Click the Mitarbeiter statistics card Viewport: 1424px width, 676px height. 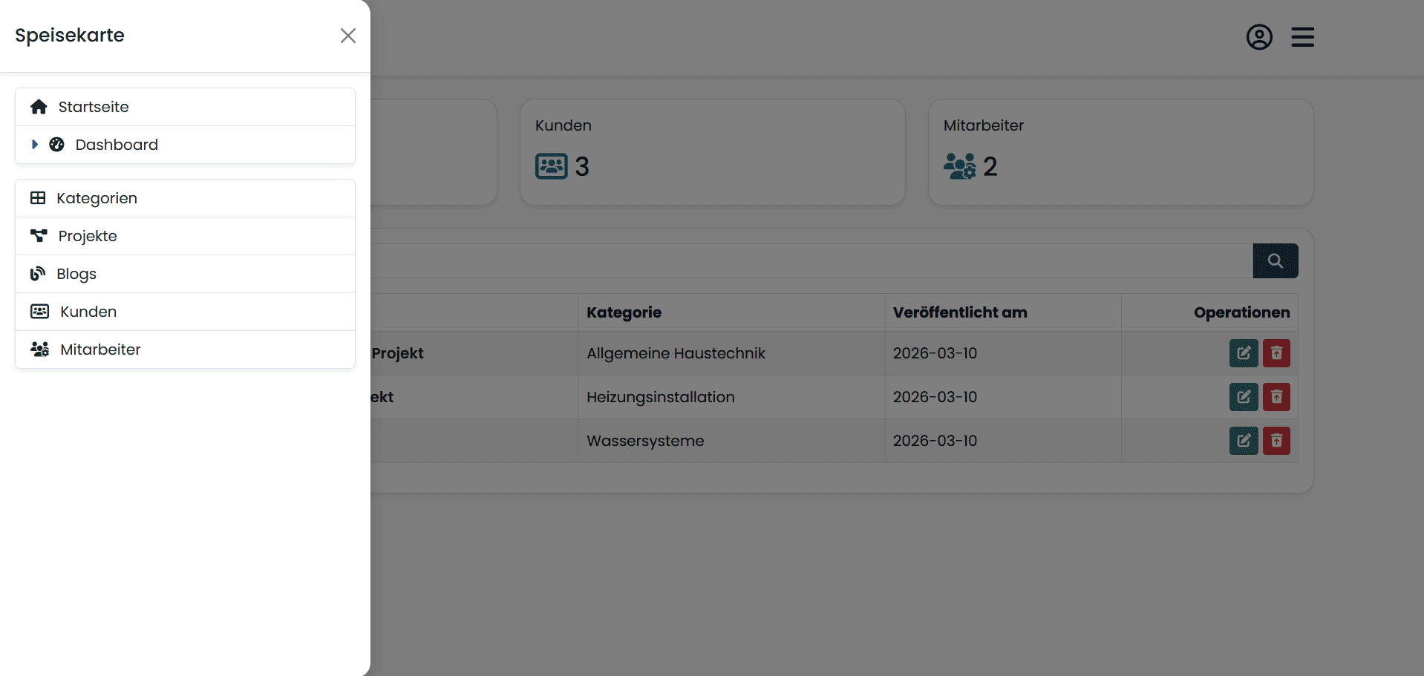(1120, 152)
